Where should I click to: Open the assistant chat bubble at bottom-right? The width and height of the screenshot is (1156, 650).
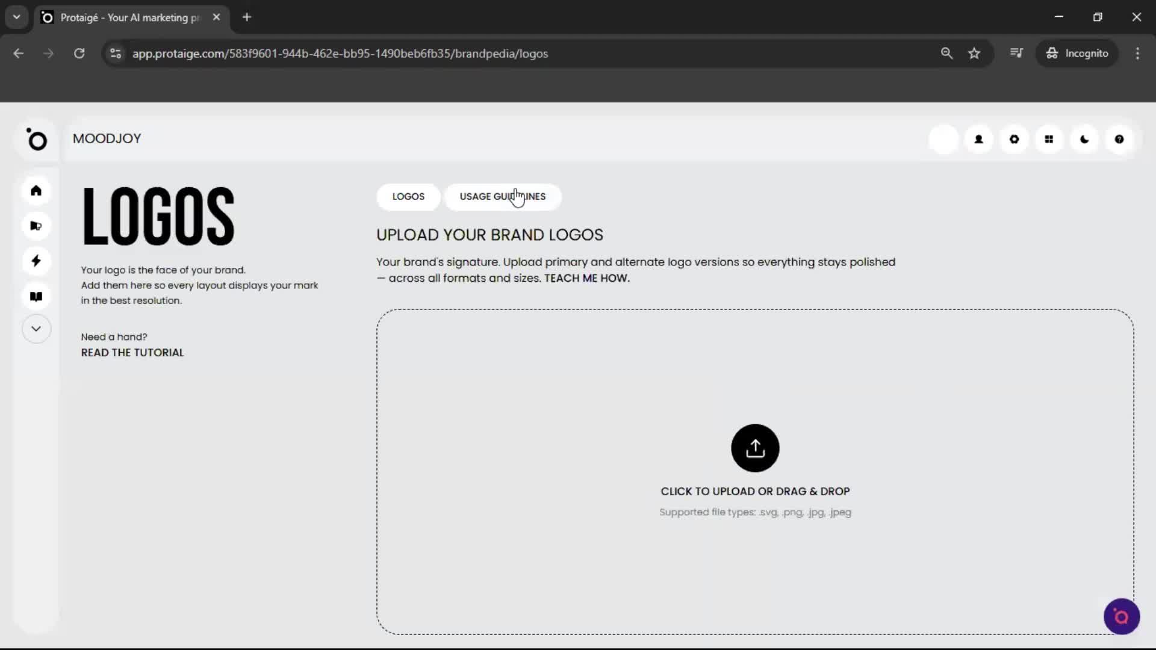[1121, 616]
